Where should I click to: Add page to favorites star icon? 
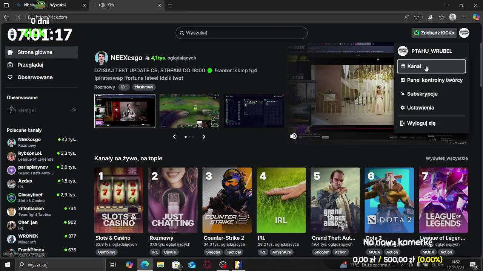[x=417, y=17]
